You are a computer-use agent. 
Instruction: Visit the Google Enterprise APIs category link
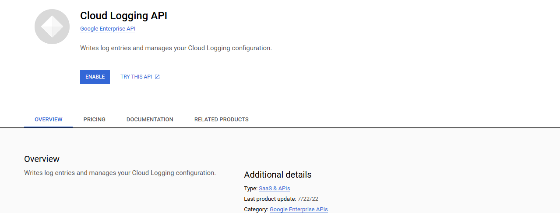(299, 210)
